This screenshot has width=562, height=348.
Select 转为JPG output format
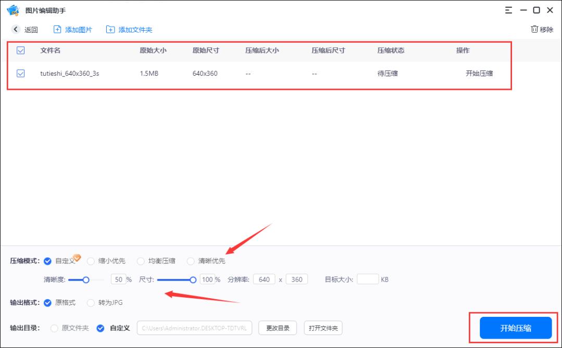(x=91, y=303)
